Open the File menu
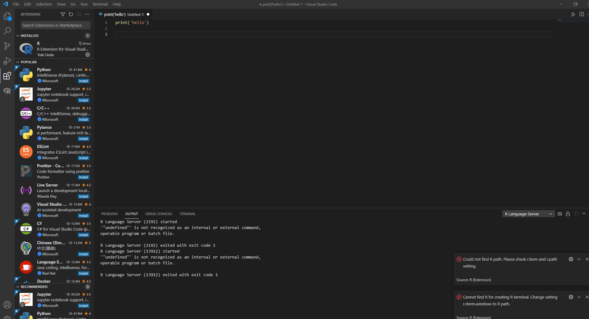The image size is (589, 319). tap(16, 4)
